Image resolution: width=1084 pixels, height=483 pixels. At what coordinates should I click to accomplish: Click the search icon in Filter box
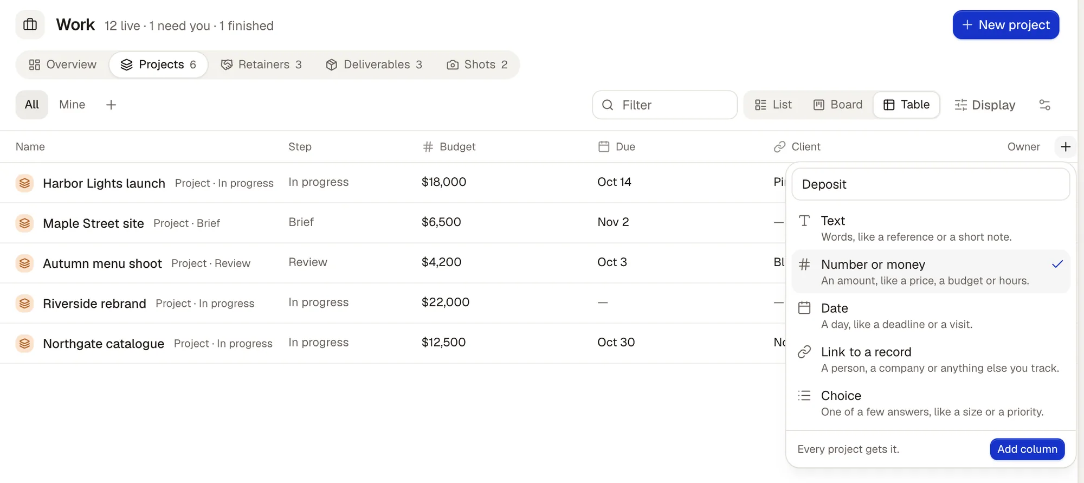pyautogui.click(x=608, y=105)
